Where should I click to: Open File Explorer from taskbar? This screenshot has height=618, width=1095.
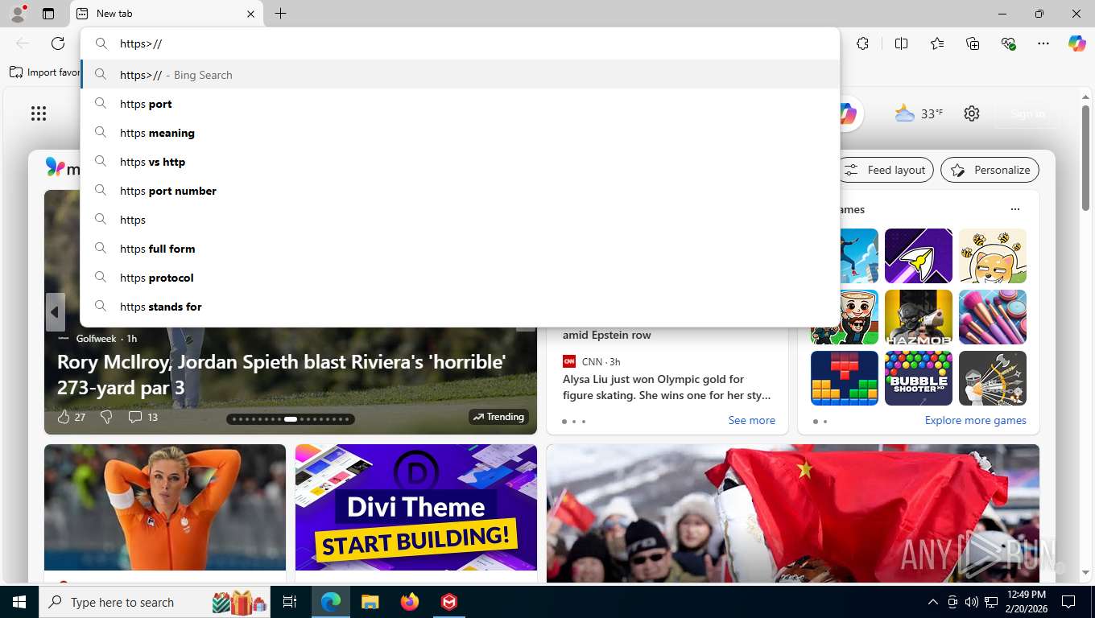point(370,602)
